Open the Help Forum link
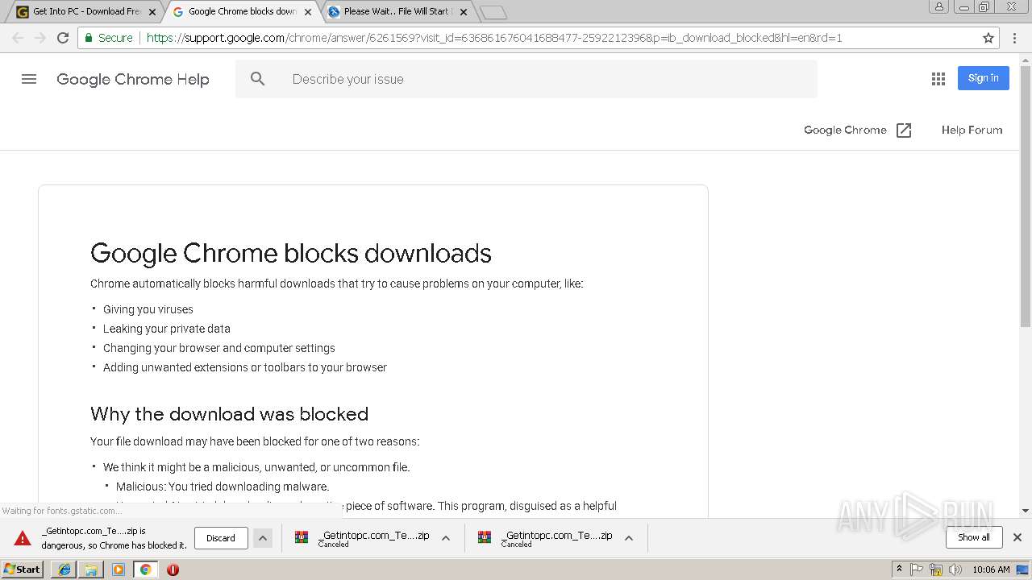Screen dimensions: 1032x580 click(972, 130)
